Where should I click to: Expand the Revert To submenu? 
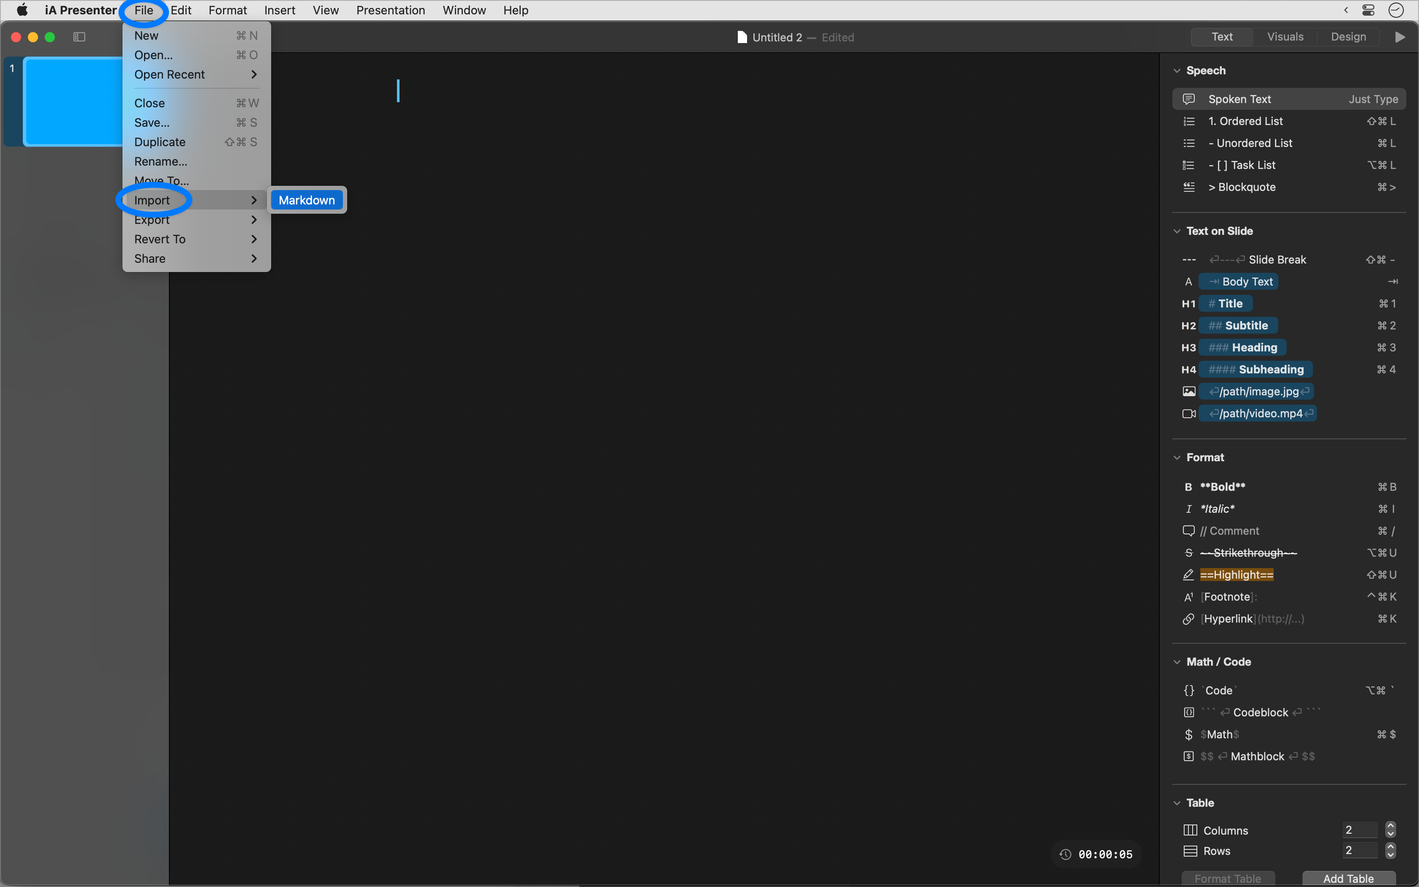coord(196,239)
